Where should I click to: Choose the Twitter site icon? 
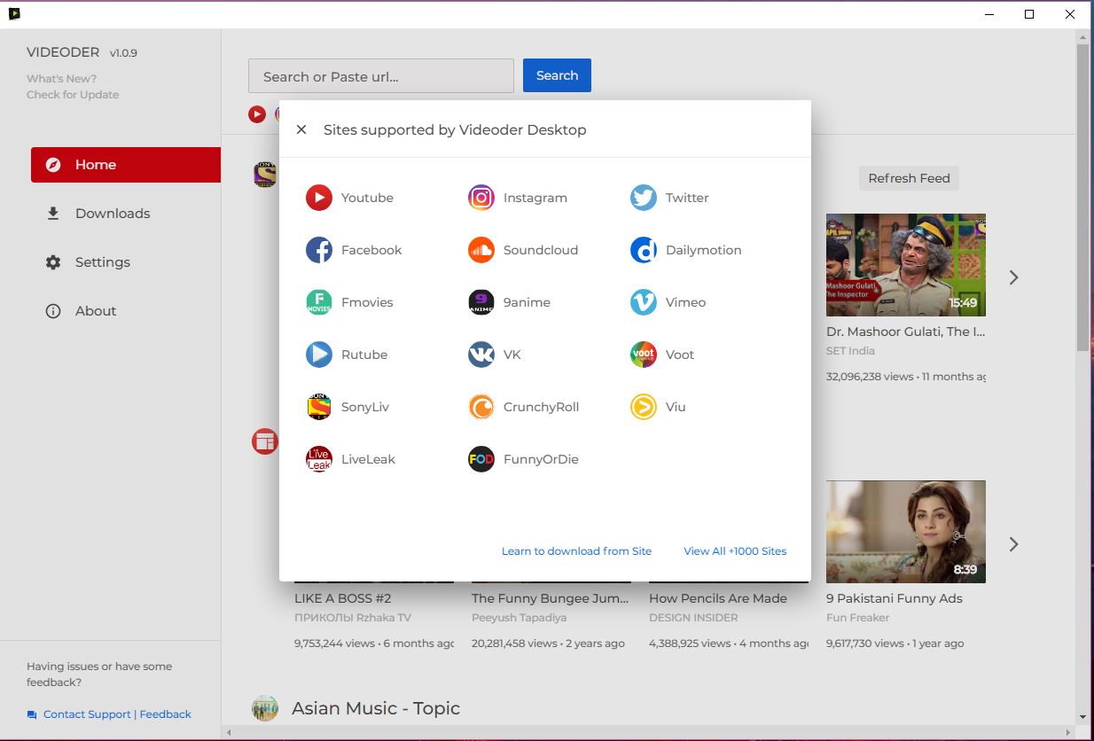(643, 198)
